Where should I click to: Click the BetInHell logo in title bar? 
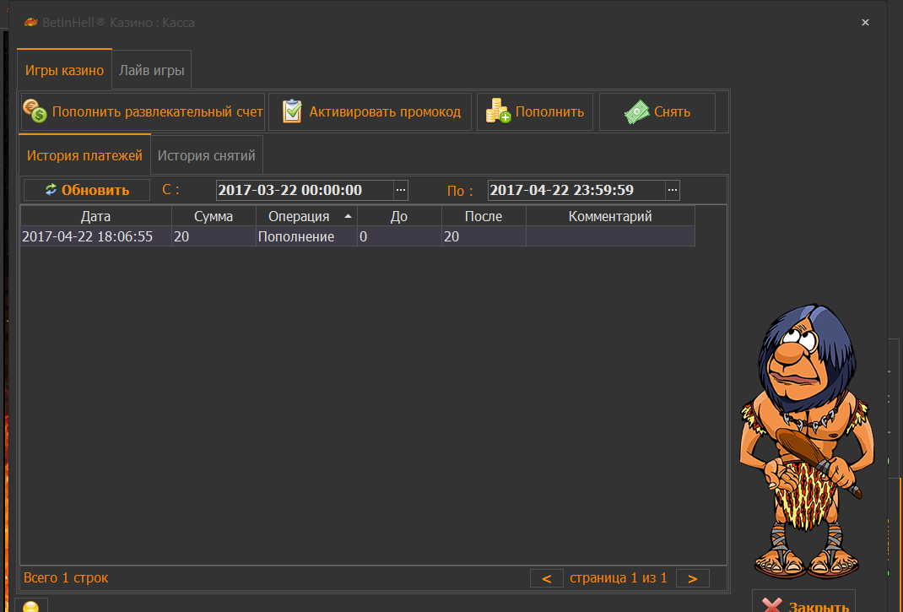click(31, 23)
